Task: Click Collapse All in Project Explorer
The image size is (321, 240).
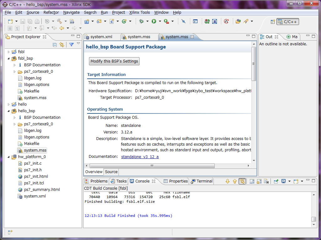Action: 55,45
